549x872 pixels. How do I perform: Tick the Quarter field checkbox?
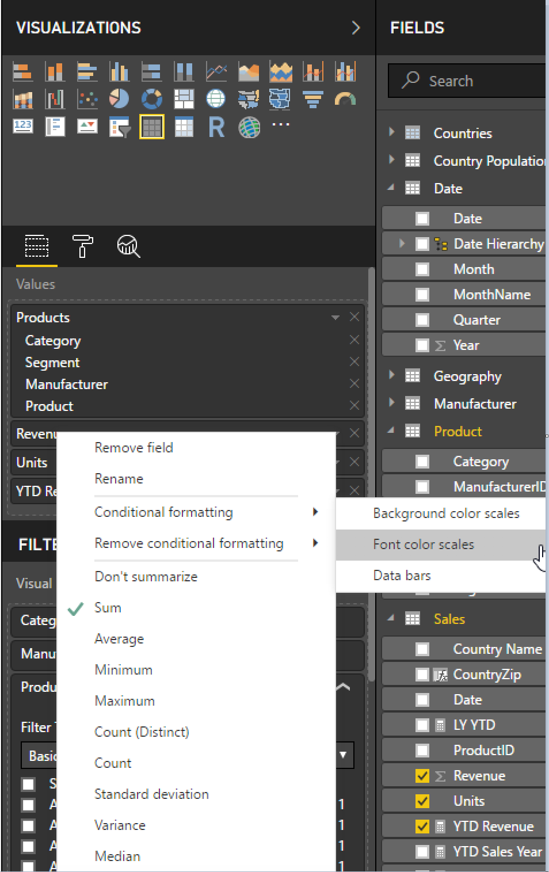point(422,320)
